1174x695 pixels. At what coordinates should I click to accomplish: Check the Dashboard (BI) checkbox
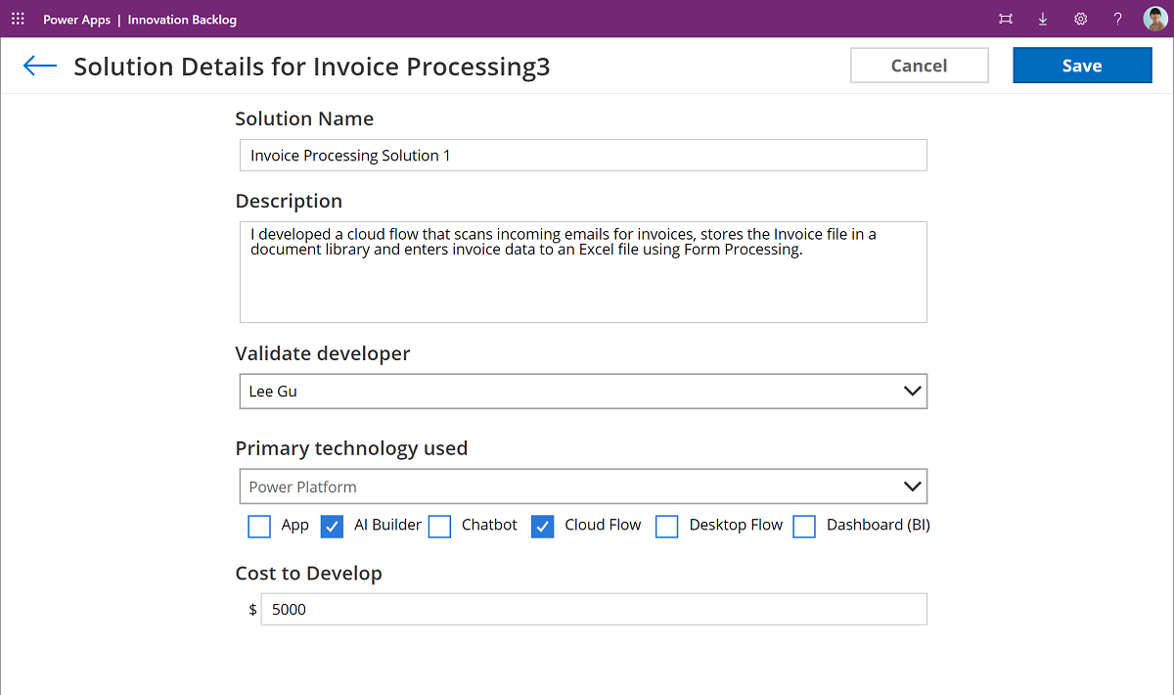tap(804, 527)
